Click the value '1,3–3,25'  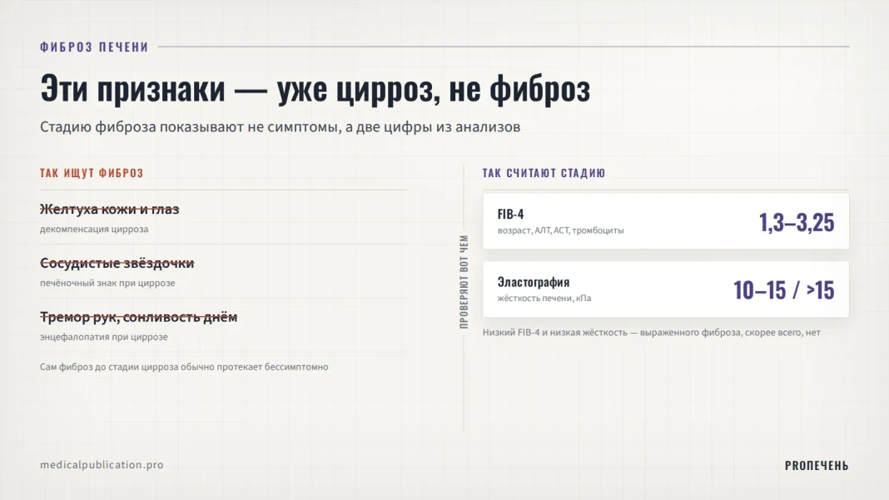[x=797, y=222]
